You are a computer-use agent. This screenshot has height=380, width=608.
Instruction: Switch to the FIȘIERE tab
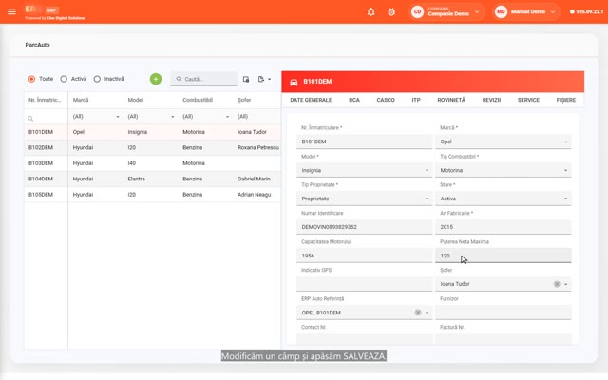(566, 100)
